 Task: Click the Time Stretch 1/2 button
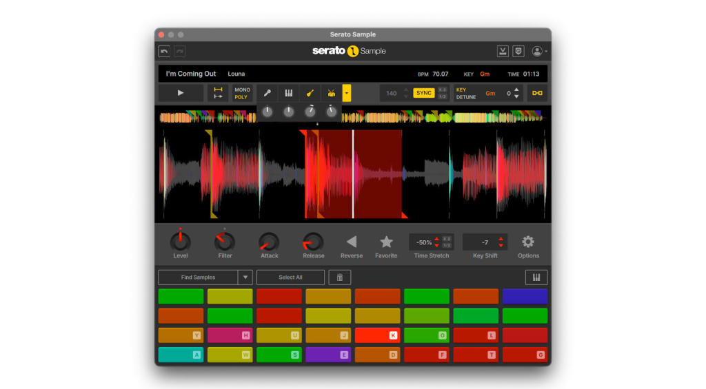(447, 246)
